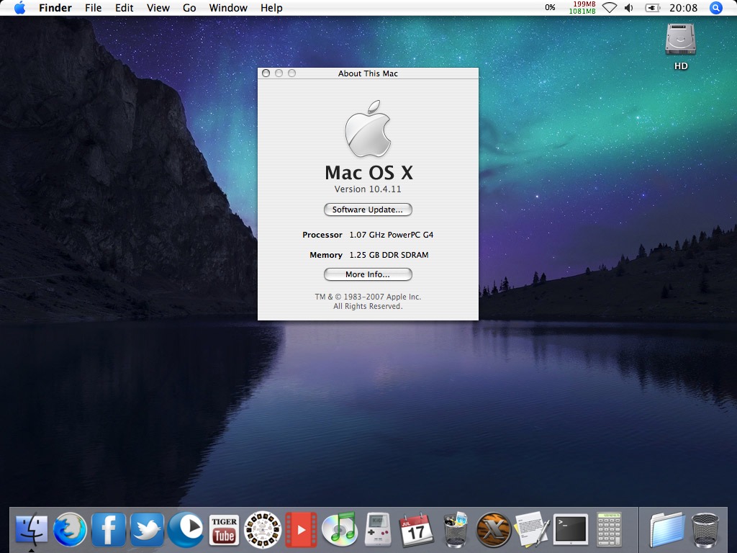The width and height of the screenshot is (737, 553).
Task: Open iCal calendar showing 17 in Dock
Action: (416, 530)
